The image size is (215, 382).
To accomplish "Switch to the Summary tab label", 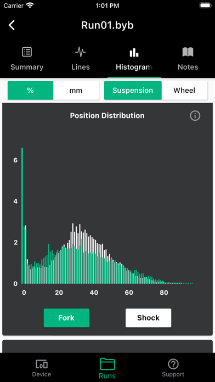I will click(27, 67).
